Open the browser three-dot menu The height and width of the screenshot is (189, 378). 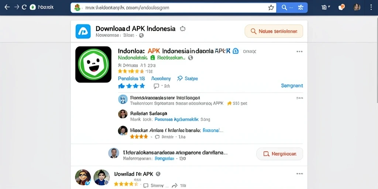click(x=371, y=7)
